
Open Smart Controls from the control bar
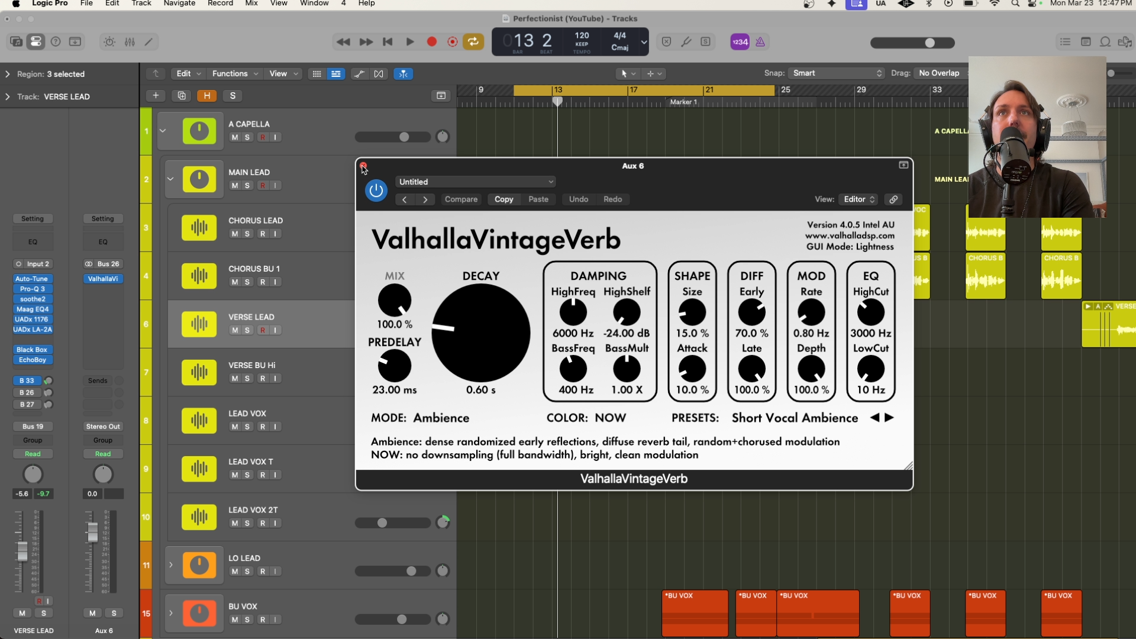tap(109, 42)
